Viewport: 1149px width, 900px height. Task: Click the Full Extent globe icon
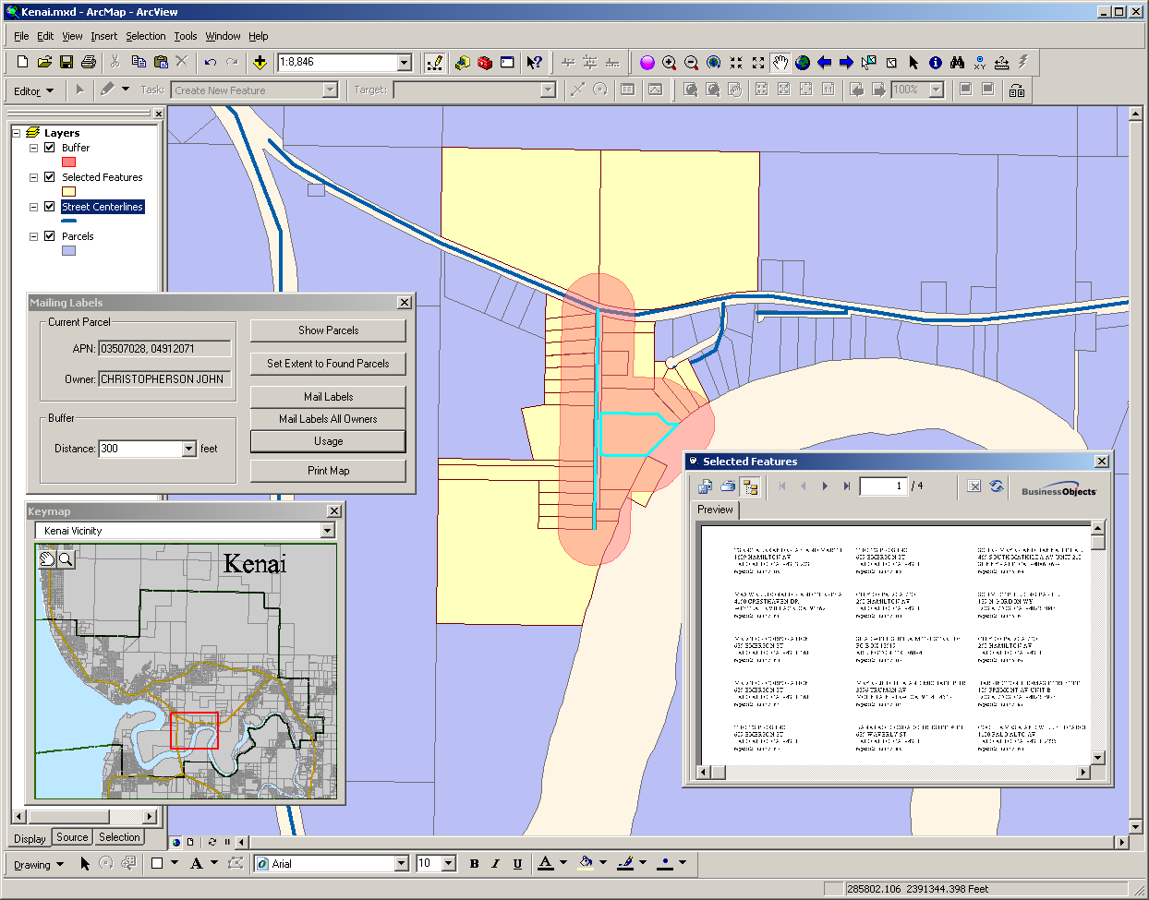click(803, 62)
